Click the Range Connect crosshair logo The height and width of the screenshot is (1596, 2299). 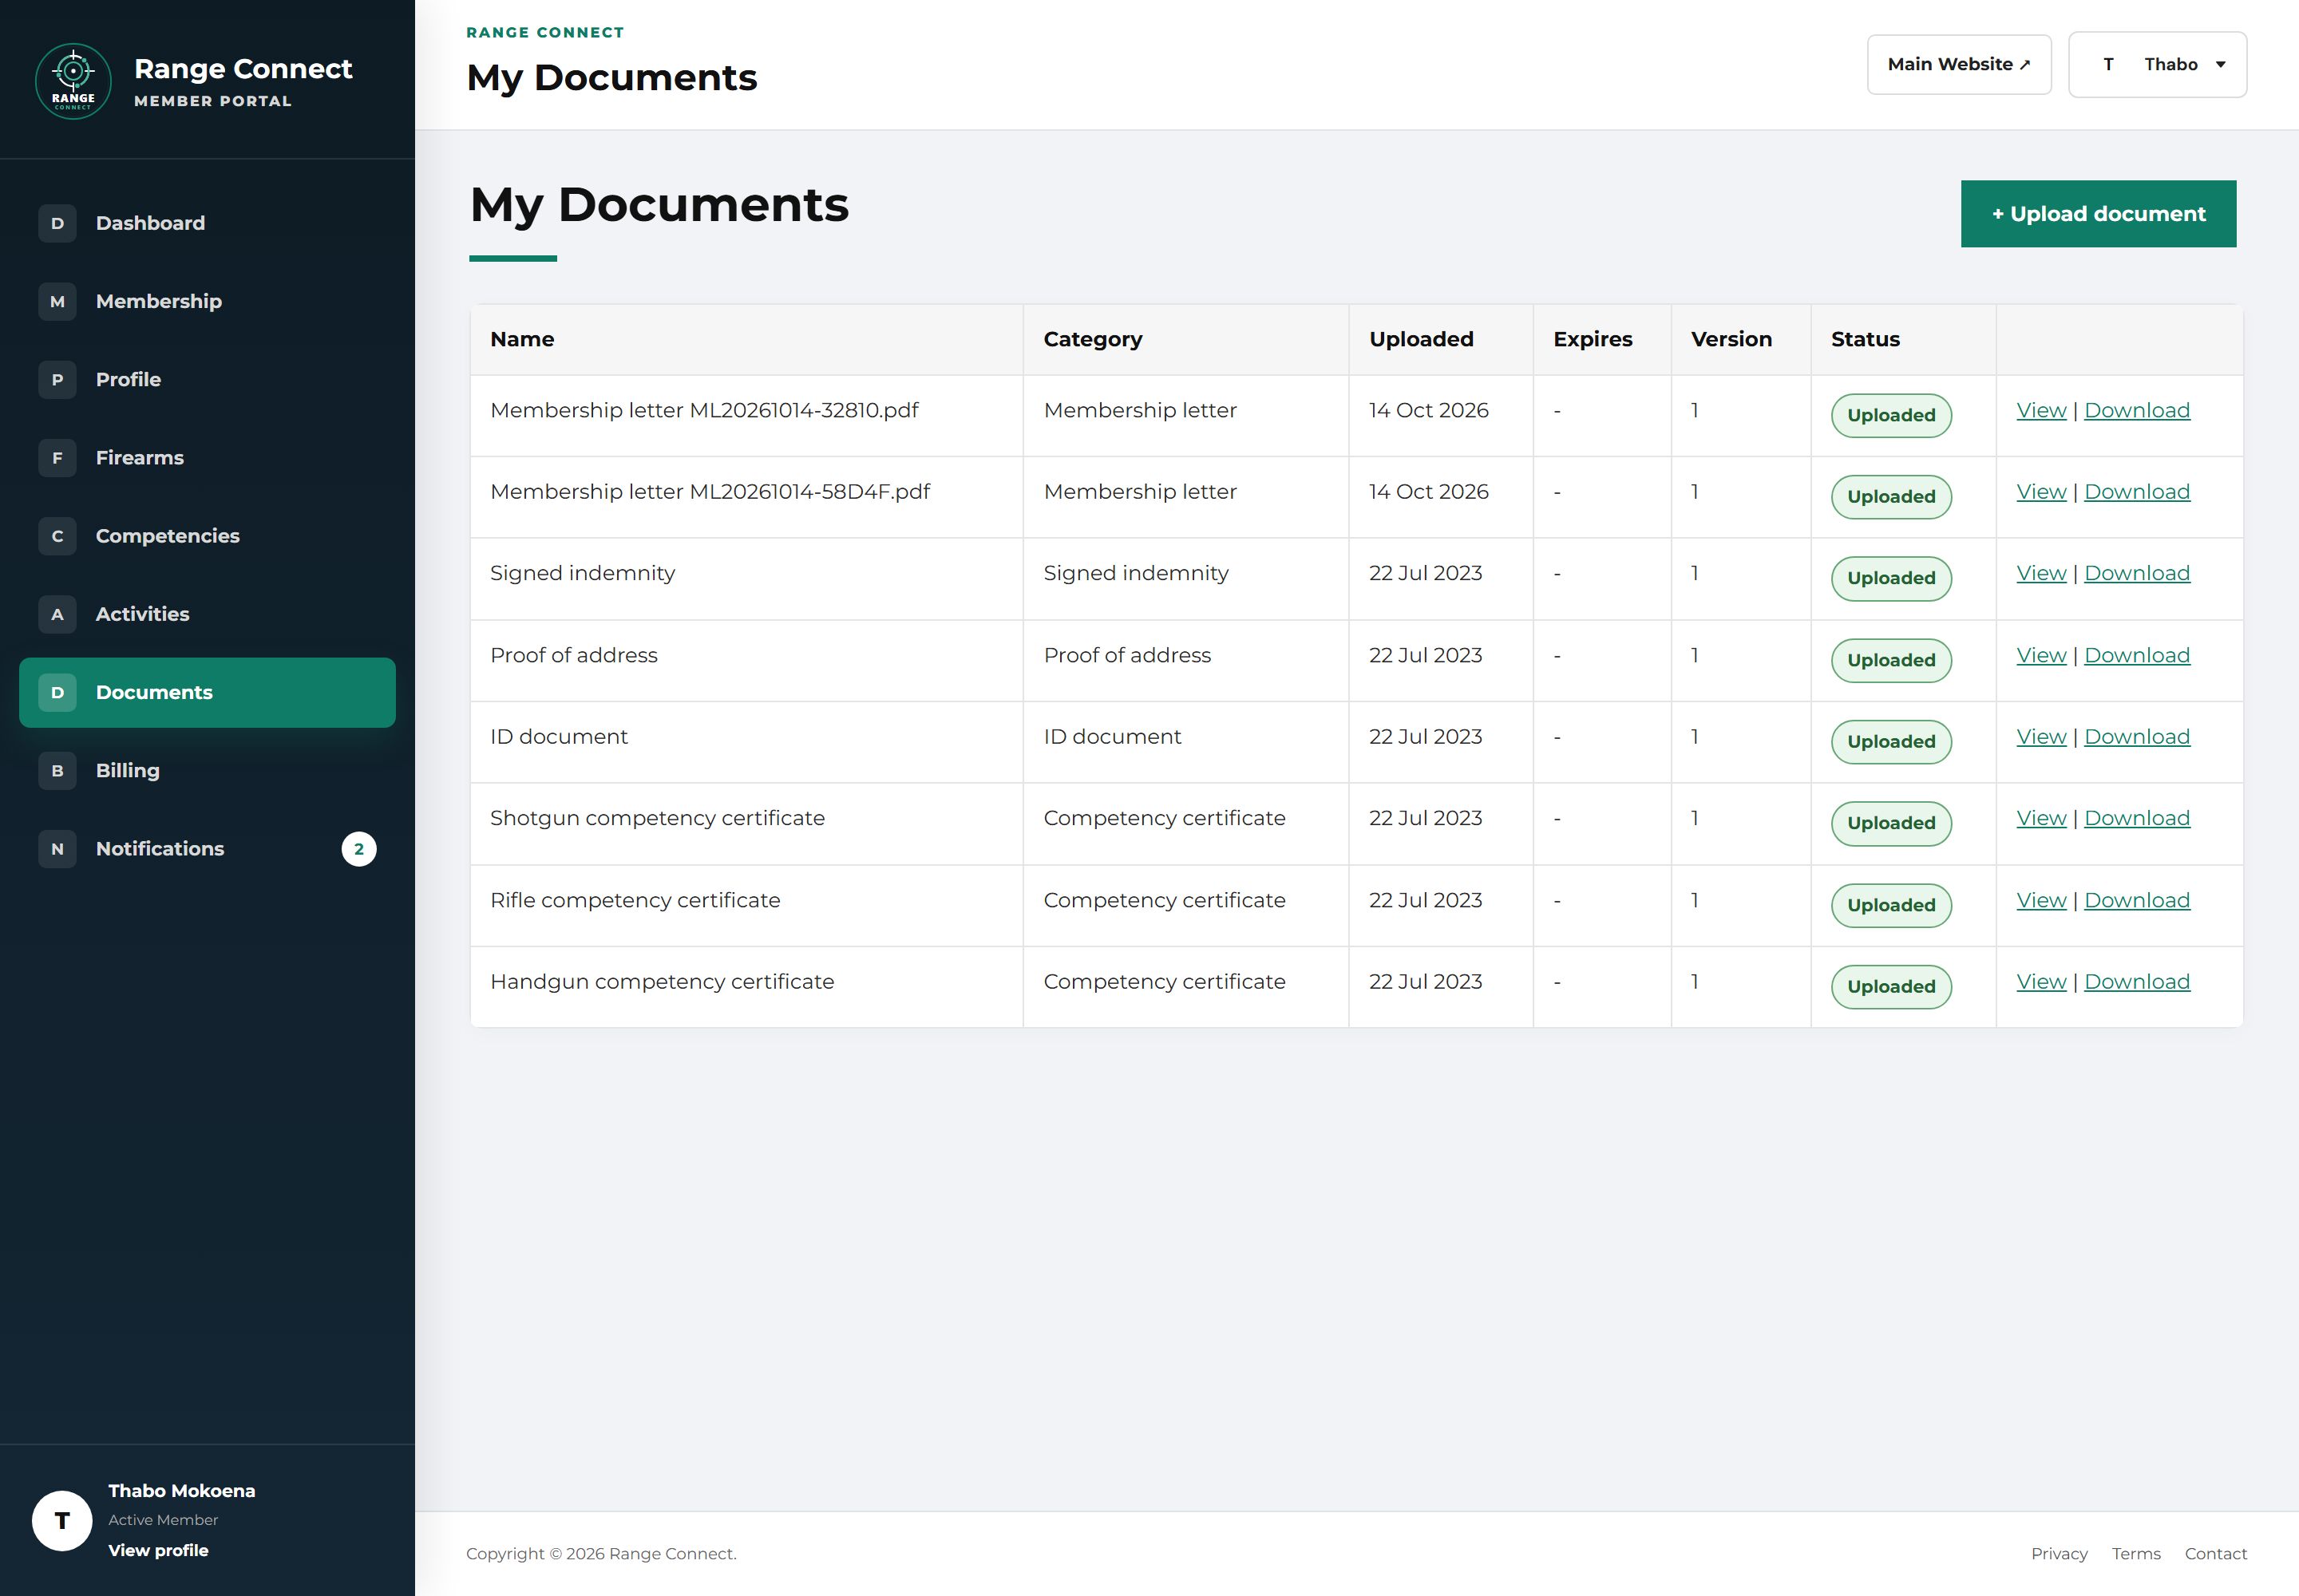click(73, 81)
